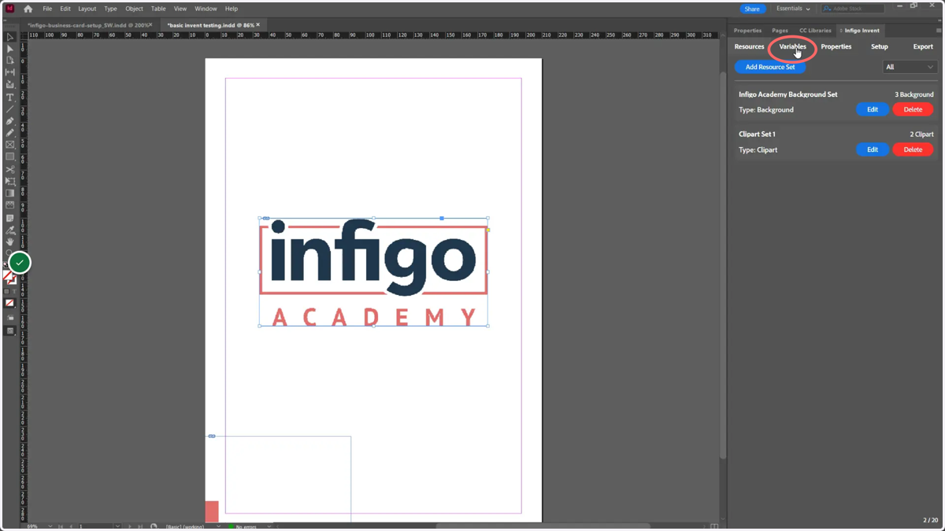Open the Layout menu
945x531 pixels.
click(x=87, y=9)
